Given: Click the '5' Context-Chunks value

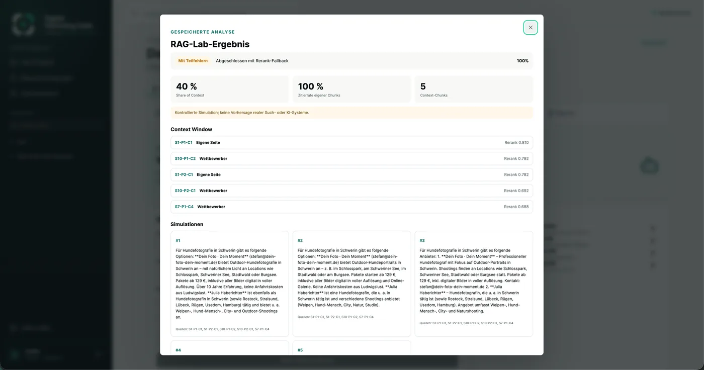Looking at the screenshot, I should click(423, 86).
